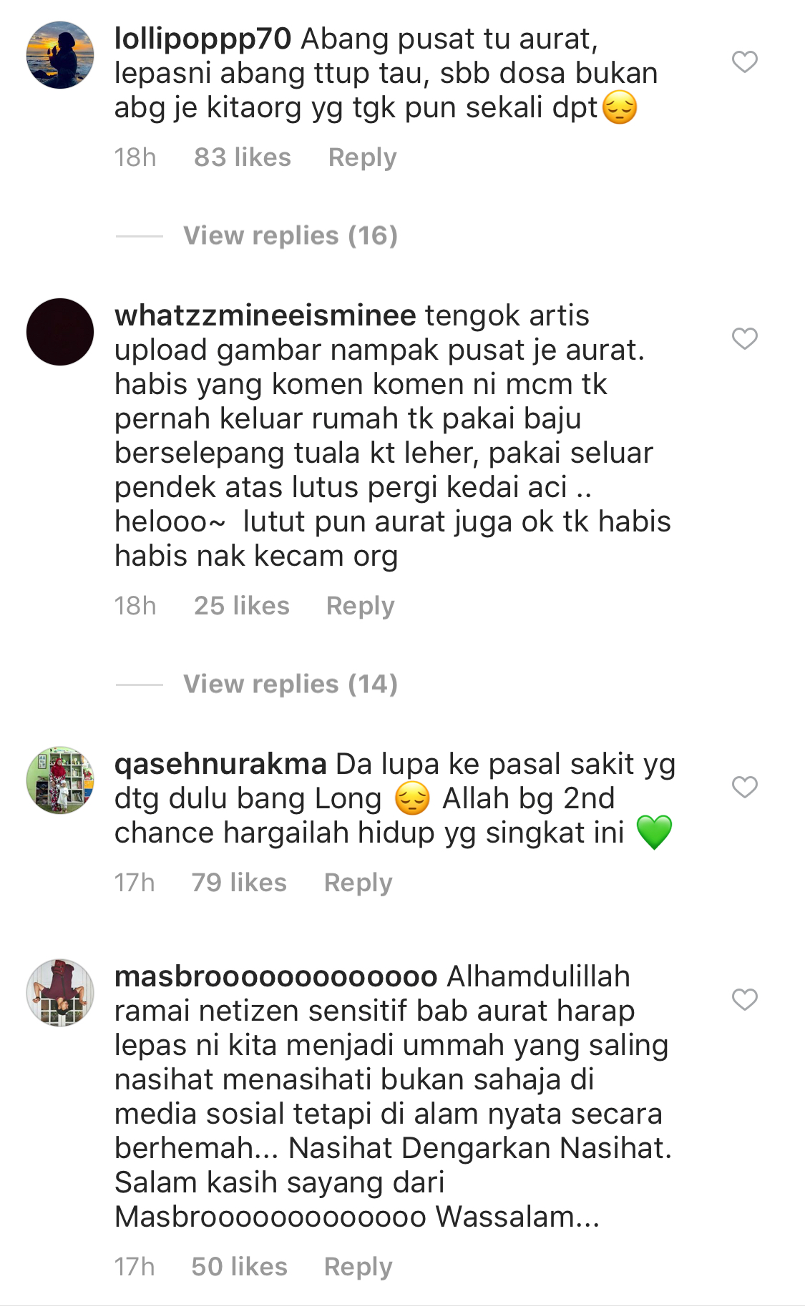This screenshot has width=805, height=1309.
Task: Open lollipoppp70's sunset profile picture
Action: (x=60, y=55)
